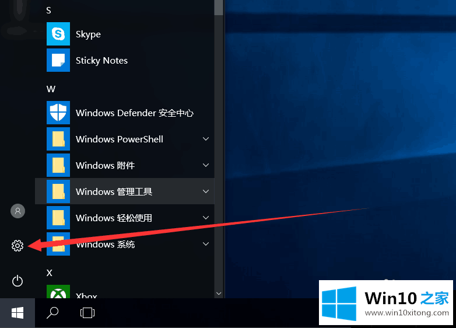Click the Windows 系统 label

[105, 244]
